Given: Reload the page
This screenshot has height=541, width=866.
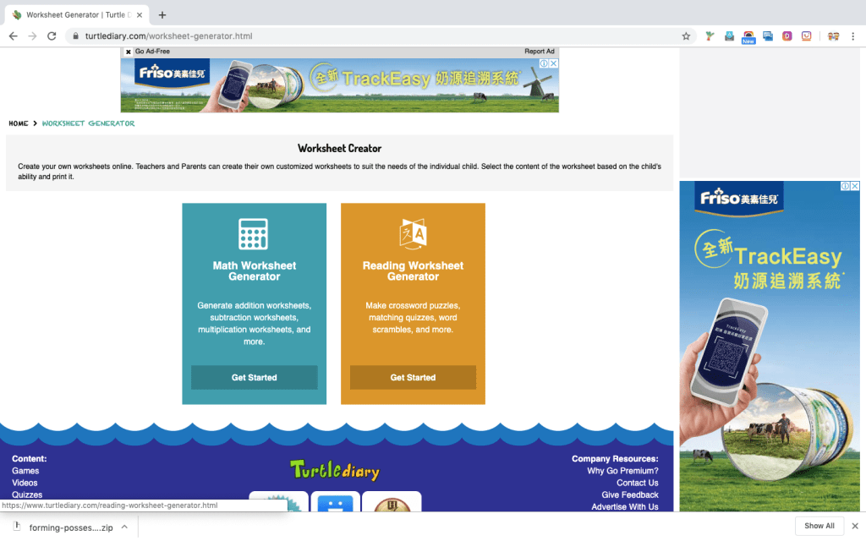Looking at the screenshot, I should [x=52, y=36].
